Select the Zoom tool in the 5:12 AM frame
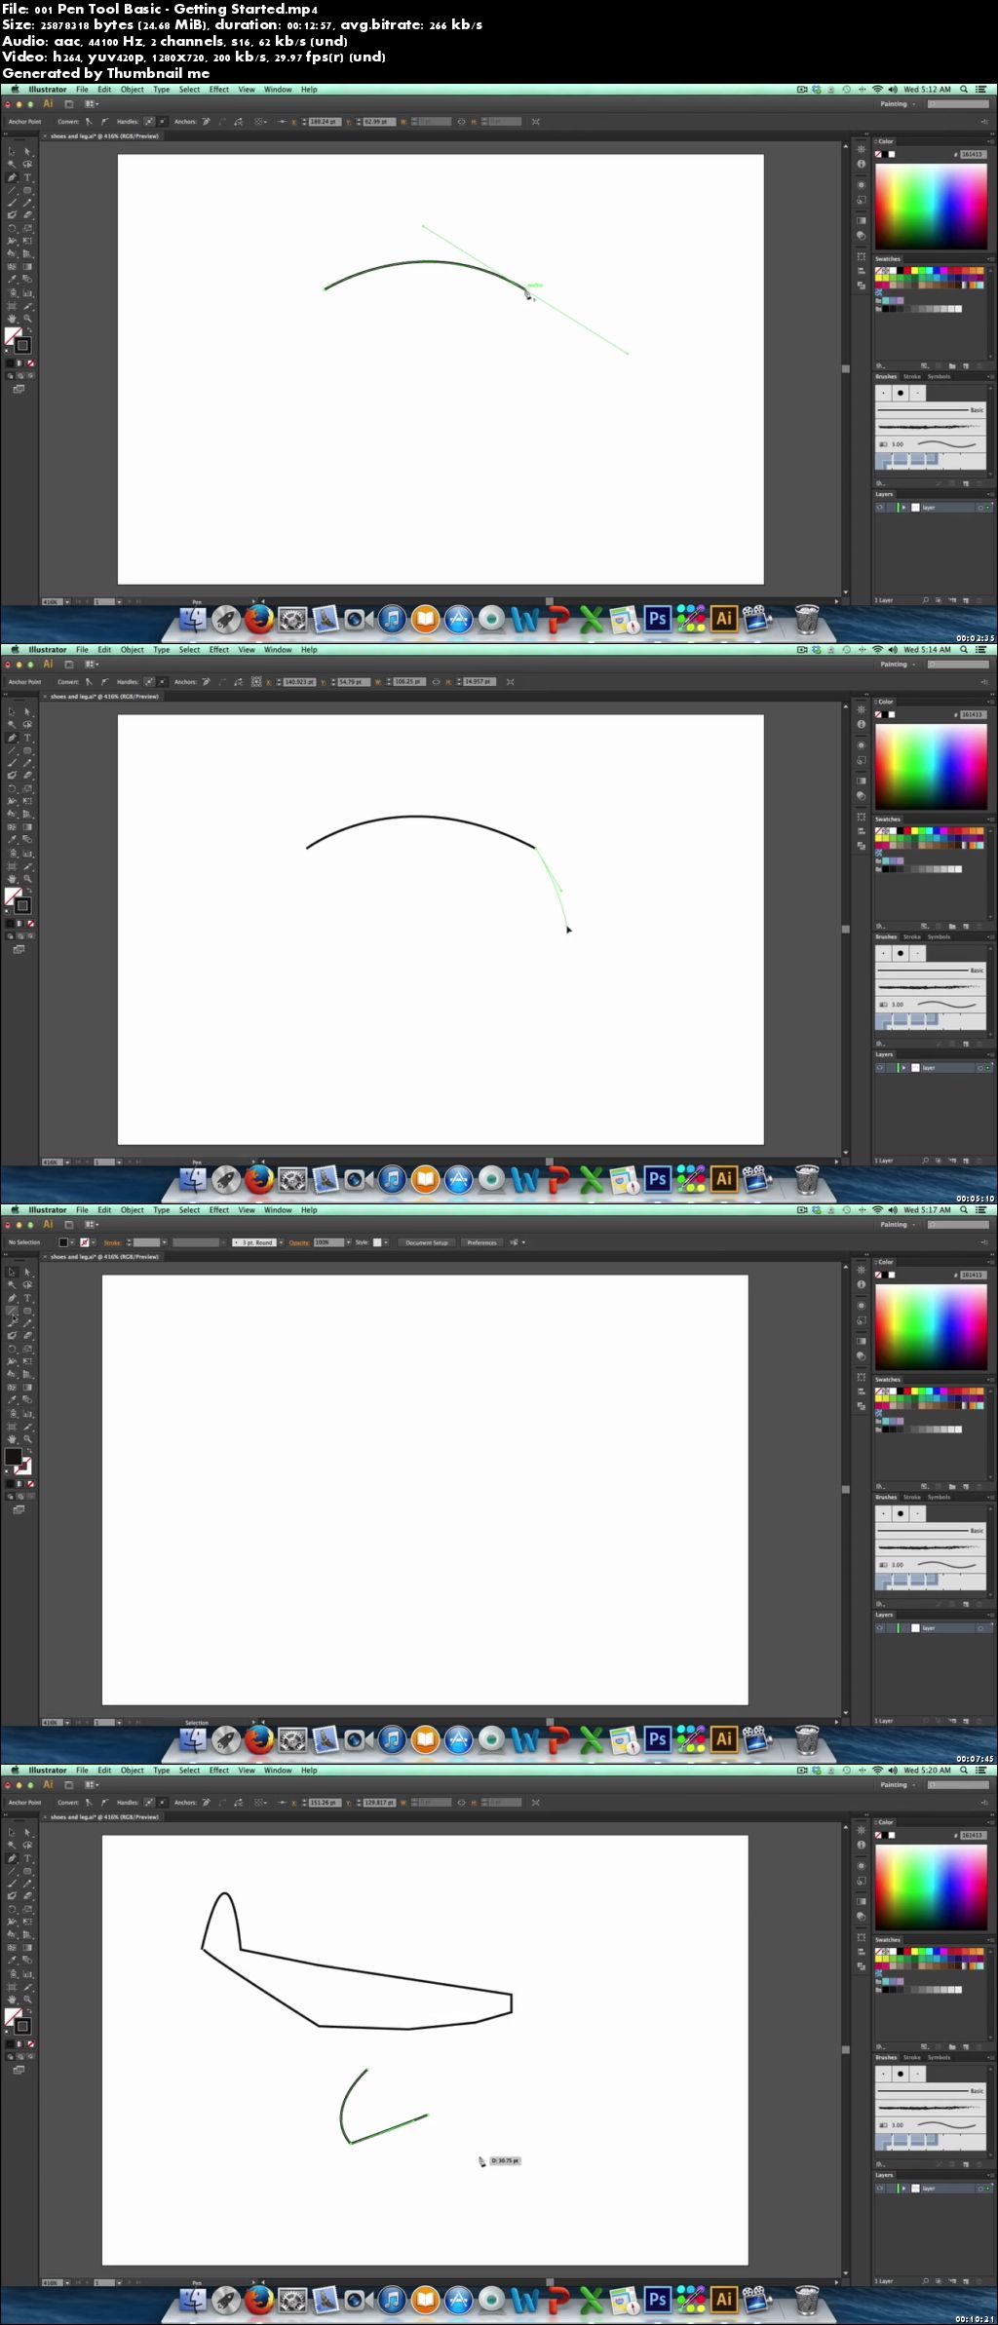The image size is (998, 2325). [27, 320]
